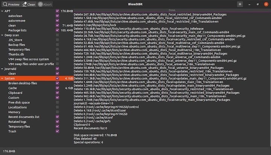Enable the Backup files checkbox
Screen dimensions: 271x155
(x=57, y=45)
